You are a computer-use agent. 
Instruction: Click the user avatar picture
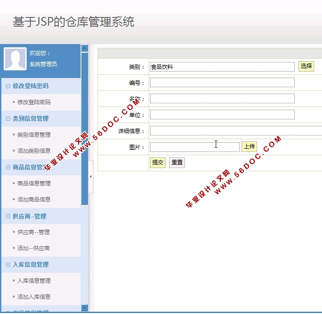(x=15, y=59)
